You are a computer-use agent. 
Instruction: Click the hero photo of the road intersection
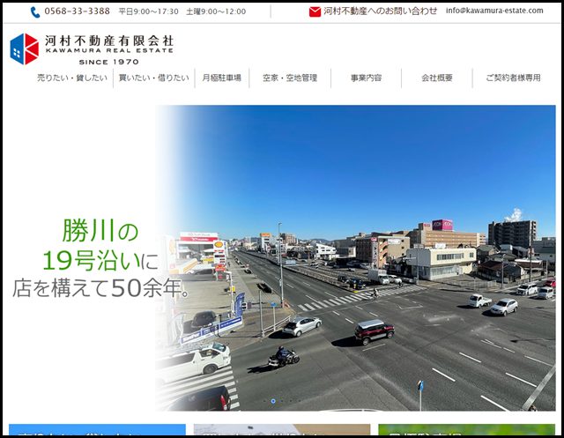(355, 258)
